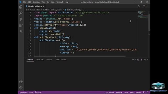
Task: Open the Go menu
Action: [x=48, y=2]
